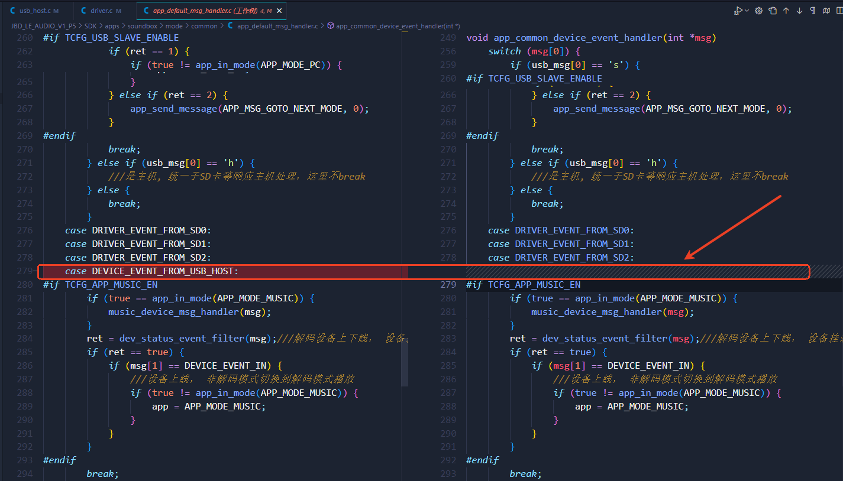Click the line if (ret == 1) {
843x481 pixels.
[x=149, y=51]
